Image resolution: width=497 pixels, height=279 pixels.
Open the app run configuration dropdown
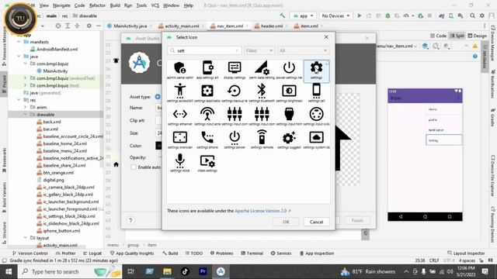point(304,15)
